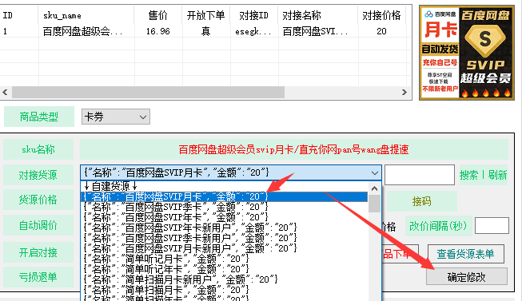Click the table scrollbar right arrow
522x301 pixels.
pos(404,92)
